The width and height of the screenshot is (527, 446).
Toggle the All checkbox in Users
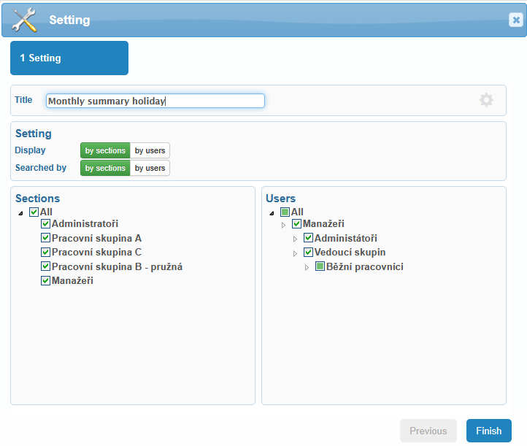[x=285, y=212]
